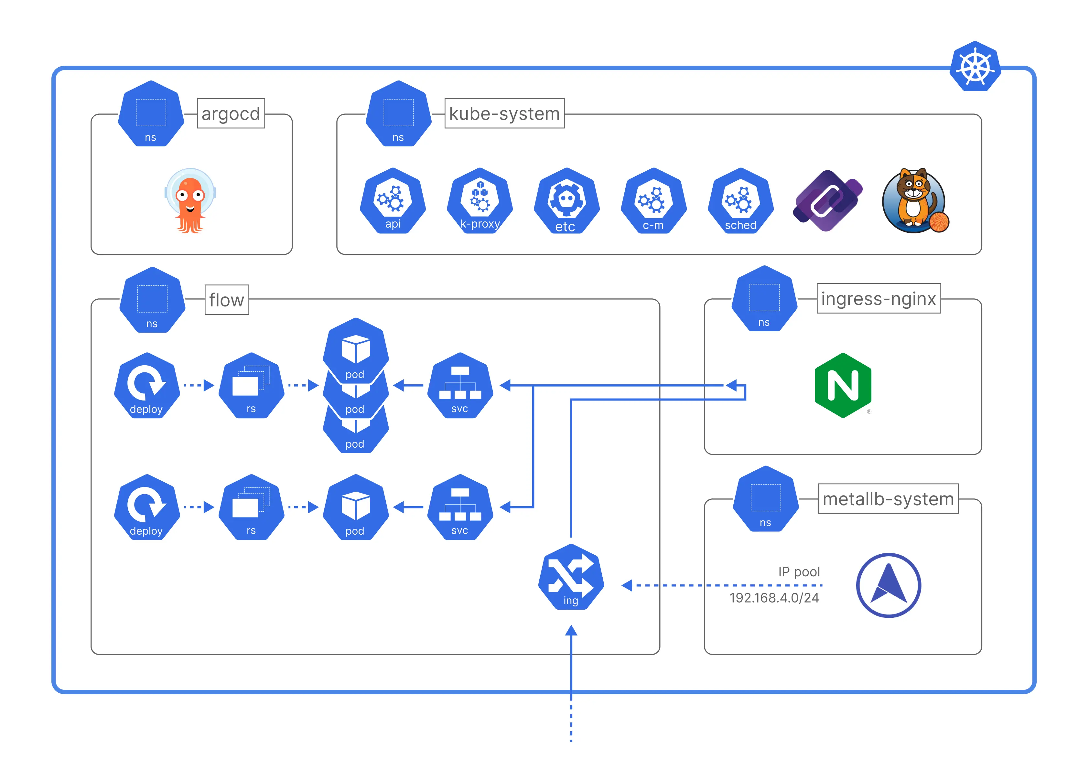Select the flow namespace ns icon

coord(152,300)
